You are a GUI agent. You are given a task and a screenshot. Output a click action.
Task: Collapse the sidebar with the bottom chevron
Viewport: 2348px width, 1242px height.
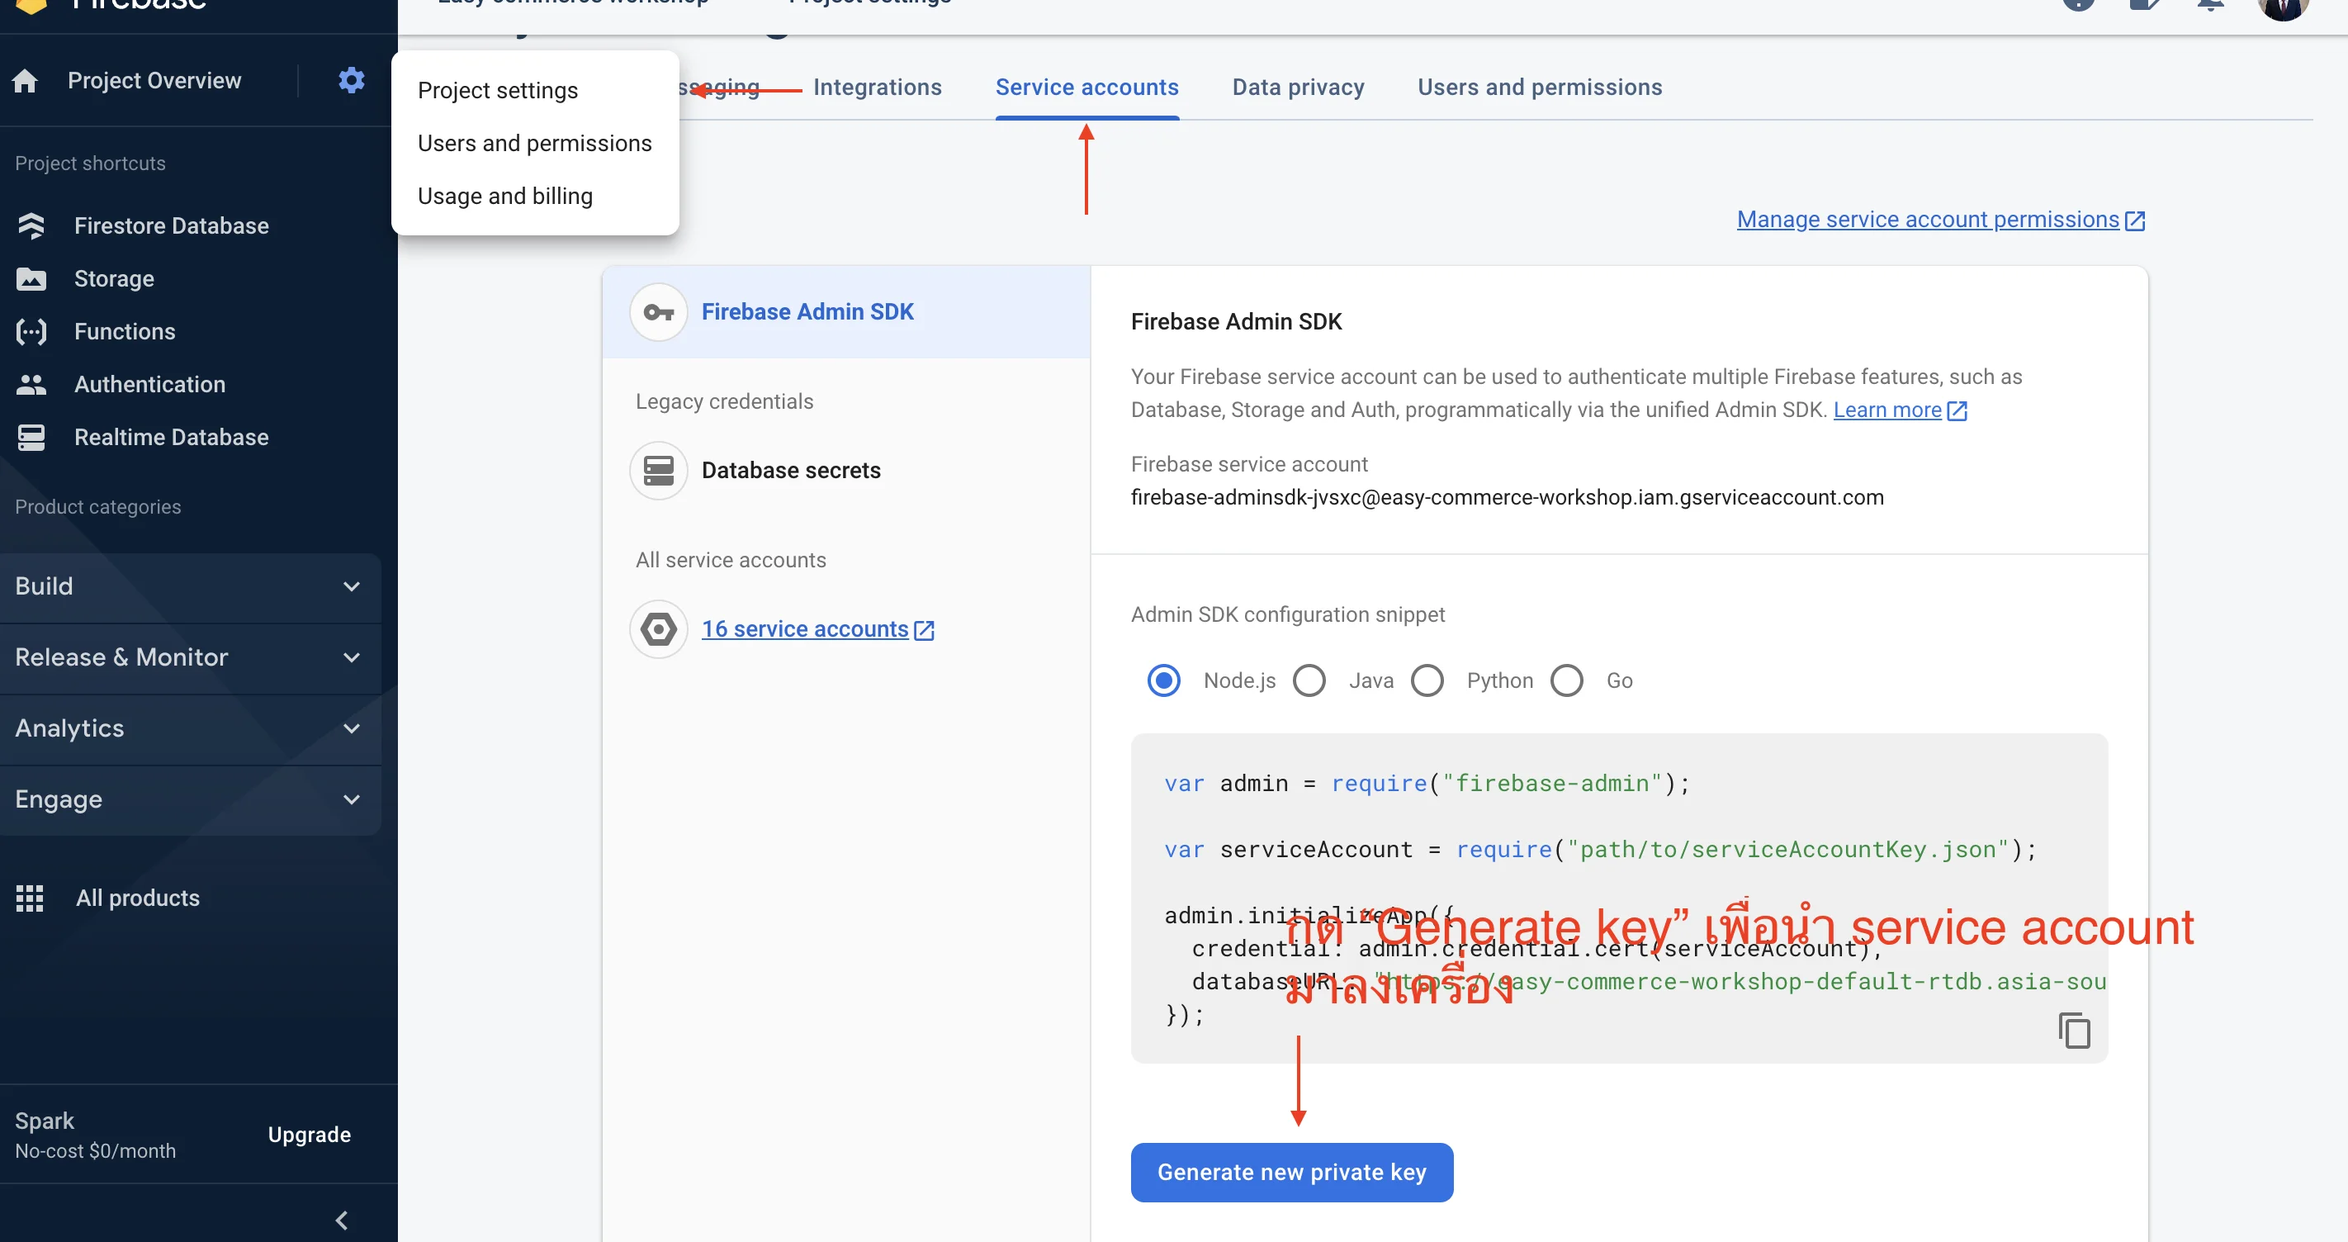click(342, 1220)
